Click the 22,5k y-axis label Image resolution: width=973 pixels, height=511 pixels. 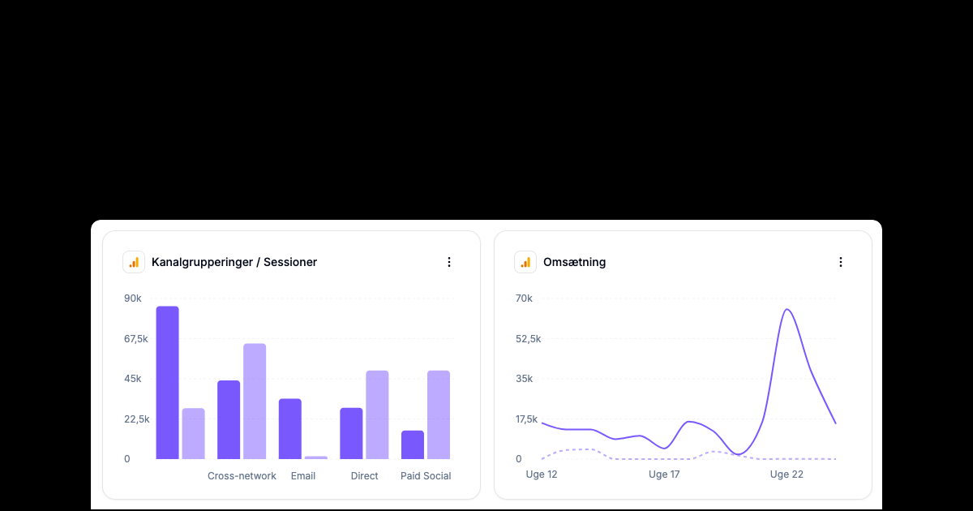tap(136, 419)
